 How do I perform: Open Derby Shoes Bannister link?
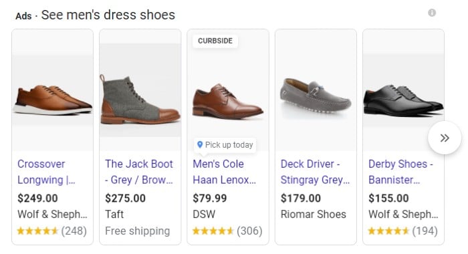pos(400,172)
